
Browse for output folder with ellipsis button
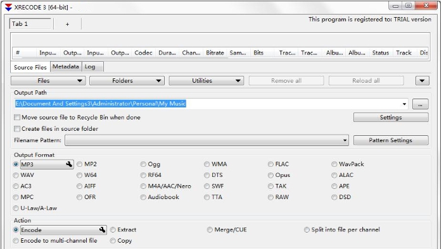tap(420, 104)
